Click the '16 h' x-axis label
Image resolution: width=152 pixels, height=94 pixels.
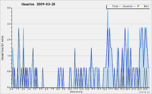tap(105, 89)
